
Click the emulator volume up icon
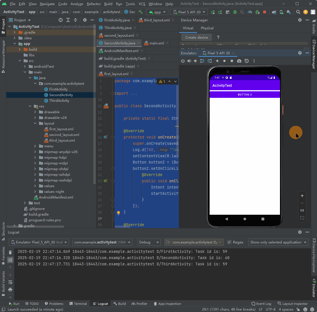click(189, 61)
